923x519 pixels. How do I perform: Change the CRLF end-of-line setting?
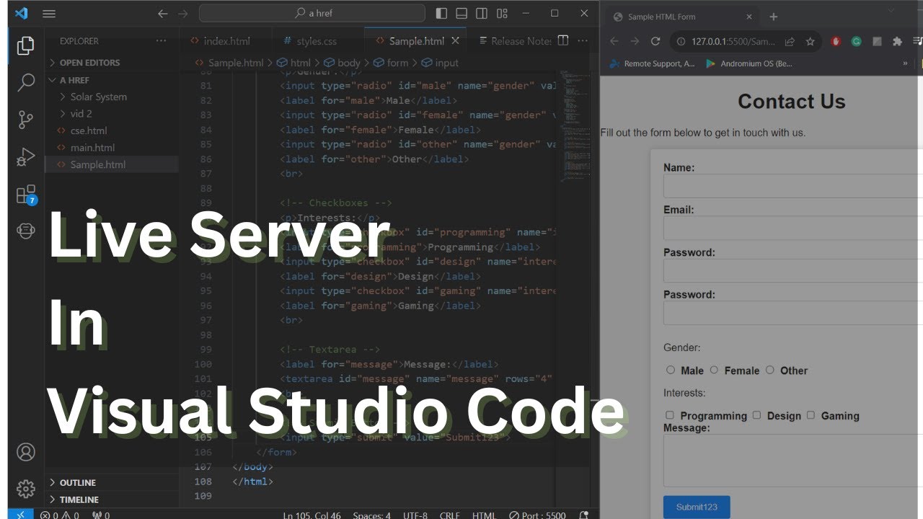tap(449, 515)
